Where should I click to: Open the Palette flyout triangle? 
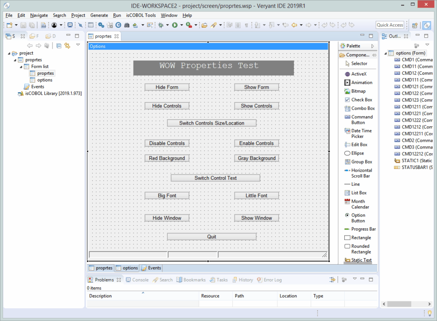click(373, 46)
